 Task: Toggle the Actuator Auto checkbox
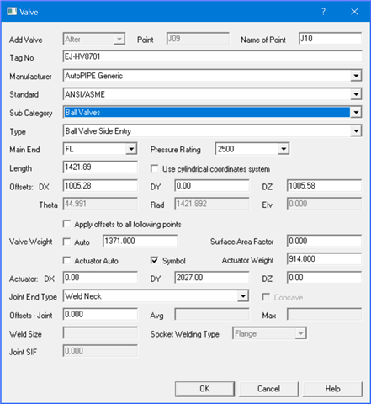point(66,261)
